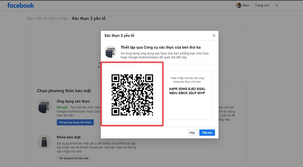Open Nam's profile avatar
This screenshot has width=303, height=167.
pos(239,5)
